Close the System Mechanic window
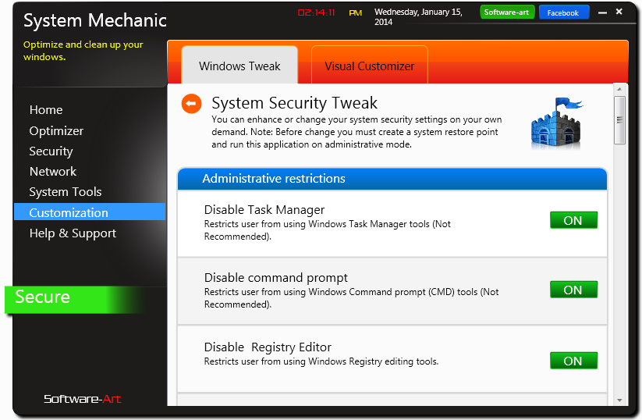Viewport: 642px width, 420px height. pos(619,12)
